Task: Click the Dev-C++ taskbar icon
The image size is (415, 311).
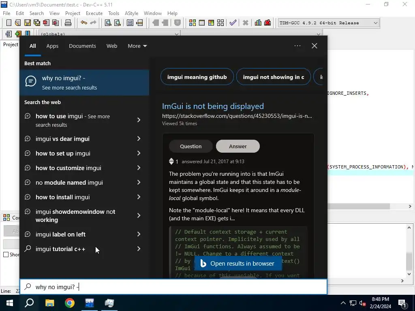Action: click(x=90, y=303)
